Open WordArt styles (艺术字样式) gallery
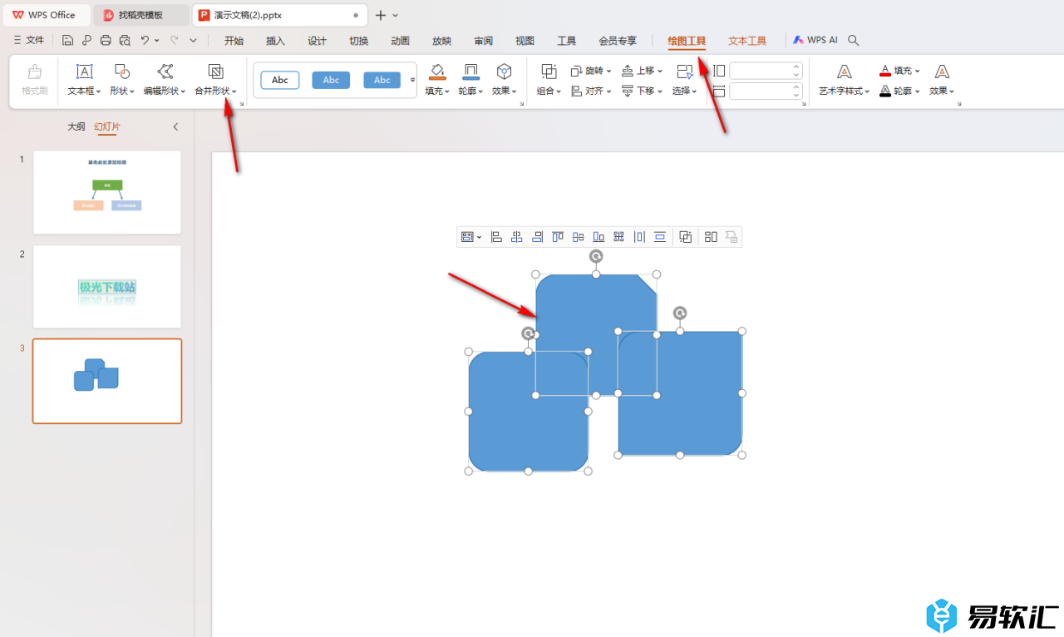The image size is (1064, 637). click(x=845, y=81)
